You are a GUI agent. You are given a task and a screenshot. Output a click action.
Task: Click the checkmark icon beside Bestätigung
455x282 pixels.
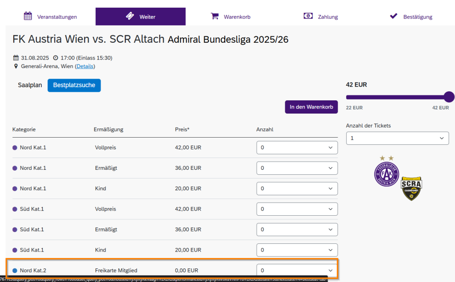coord(394,16)
